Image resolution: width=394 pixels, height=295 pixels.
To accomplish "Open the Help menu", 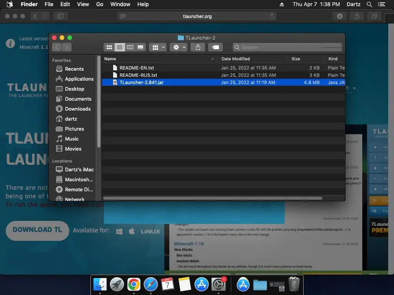I will click(x=143, y=4).
